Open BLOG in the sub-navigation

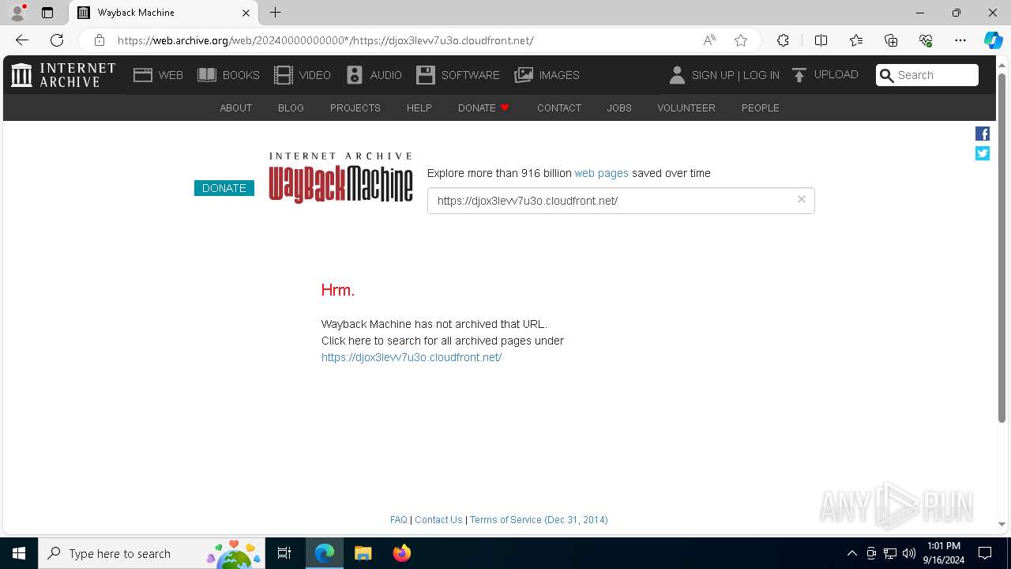pyautogui.click(x=291, y=108)
